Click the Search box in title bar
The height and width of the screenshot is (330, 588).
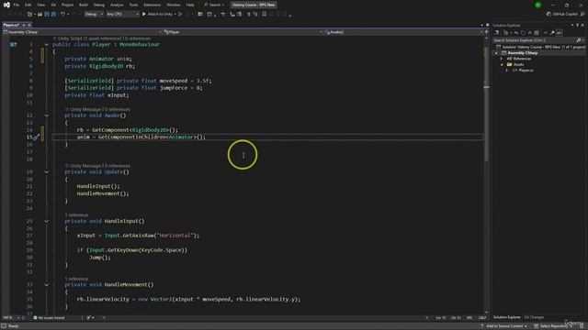(214, 5)
